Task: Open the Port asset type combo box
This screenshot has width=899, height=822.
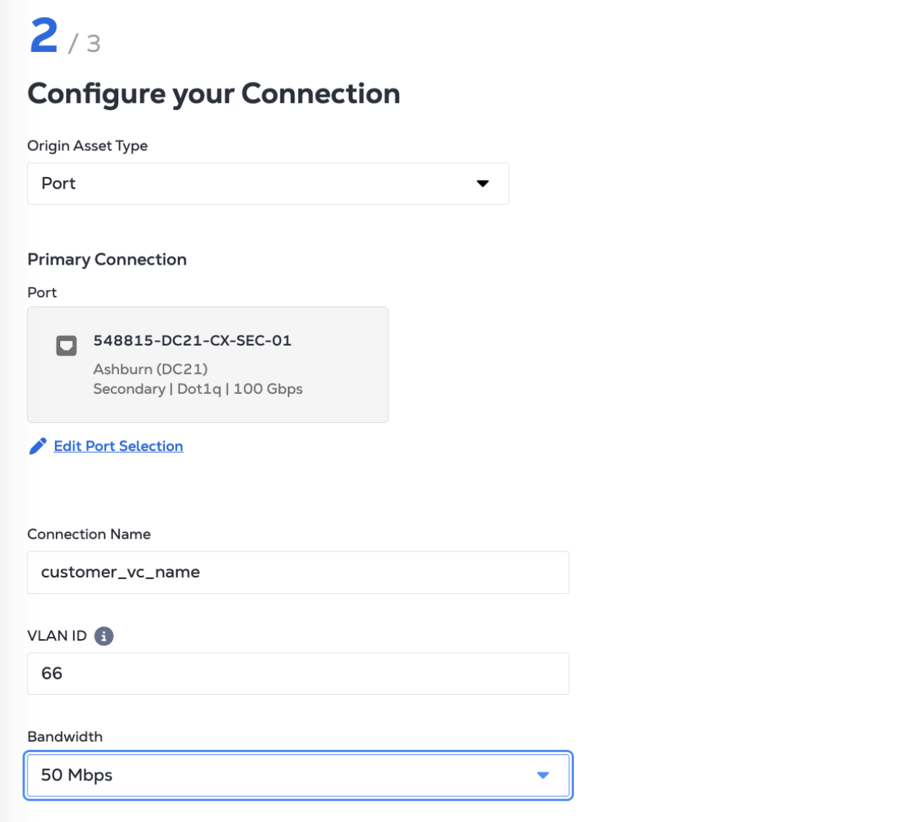Action: tap(268, 184)
